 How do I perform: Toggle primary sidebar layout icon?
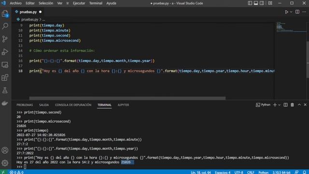tap(250, 3)
